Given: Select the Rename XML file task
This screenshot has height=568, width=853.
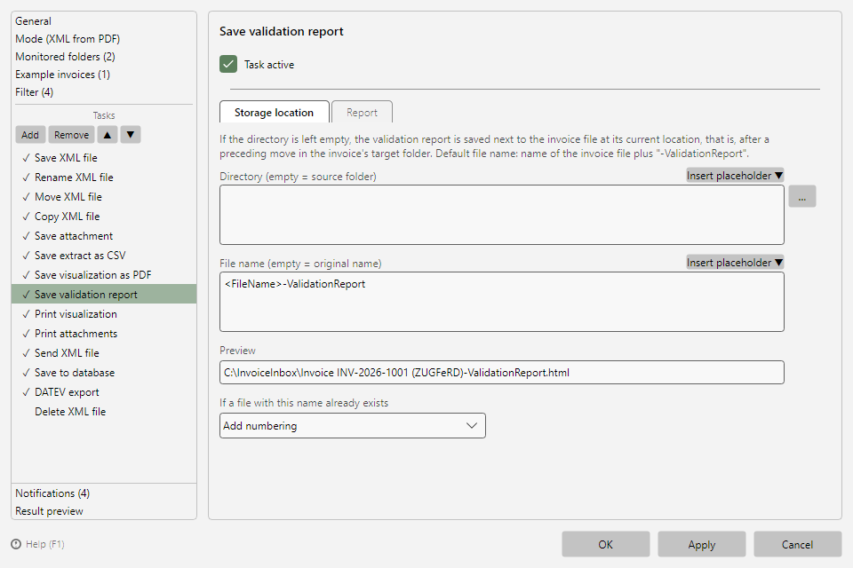Looking at the screenshot, I should pos(103,177).
